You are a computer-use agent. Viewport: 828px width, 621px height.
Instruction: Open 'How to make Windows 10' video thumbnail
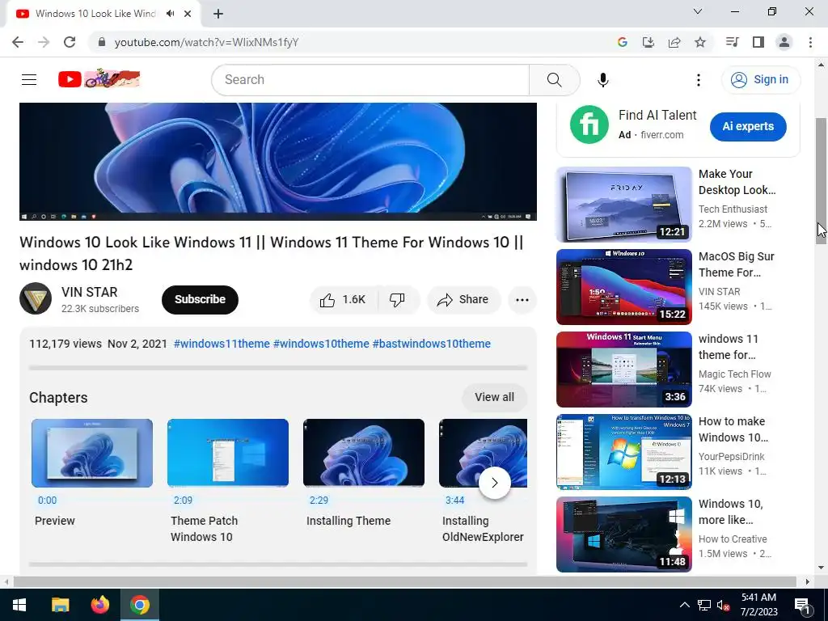[624, 451]
